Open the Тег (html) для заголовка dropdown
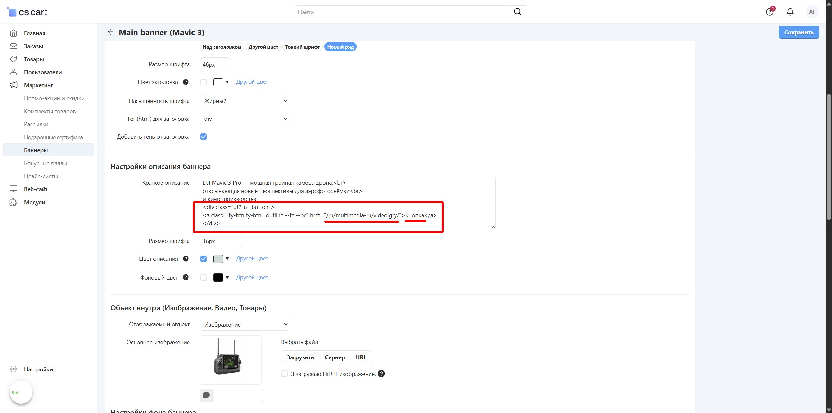 244,119
